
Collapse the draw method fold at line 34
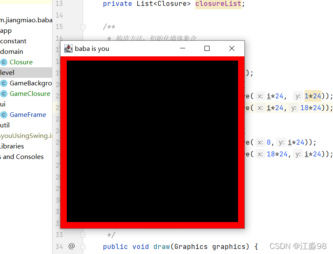coord(83,247)
